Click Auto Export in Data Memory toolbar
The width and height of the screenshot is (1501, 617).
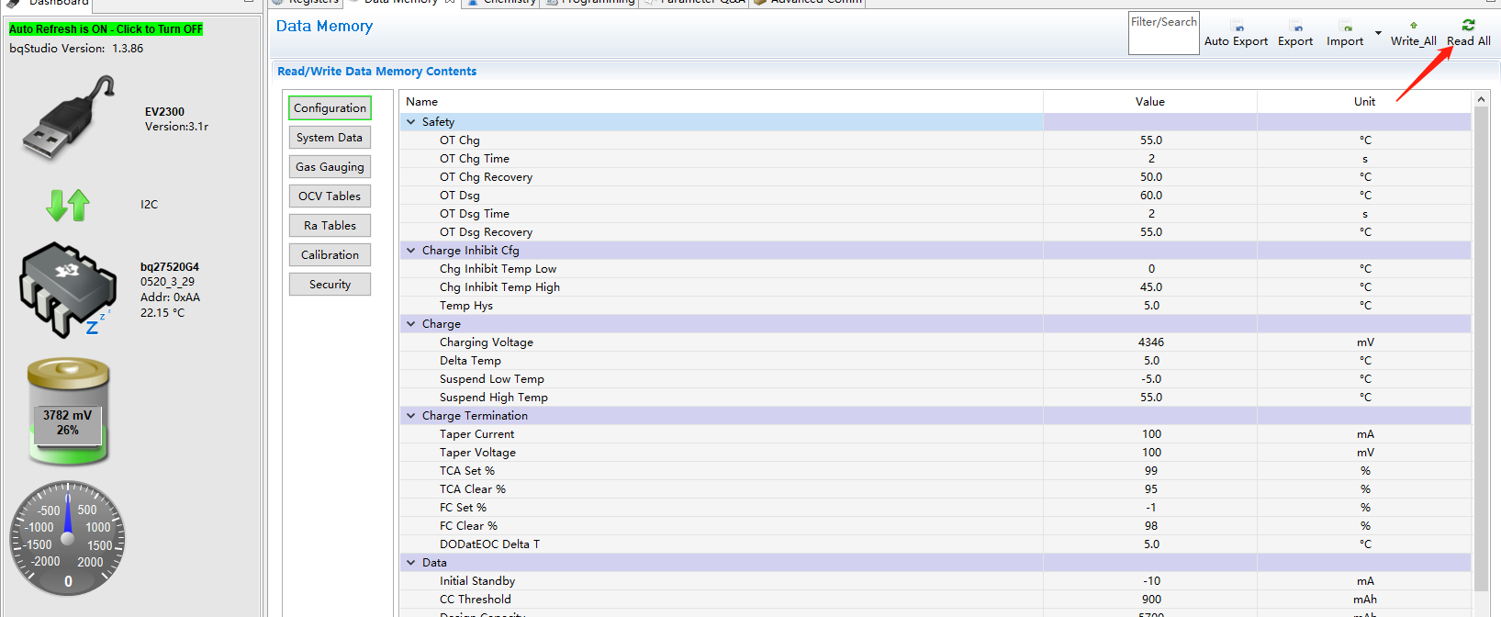click(x=1236, y=34)
